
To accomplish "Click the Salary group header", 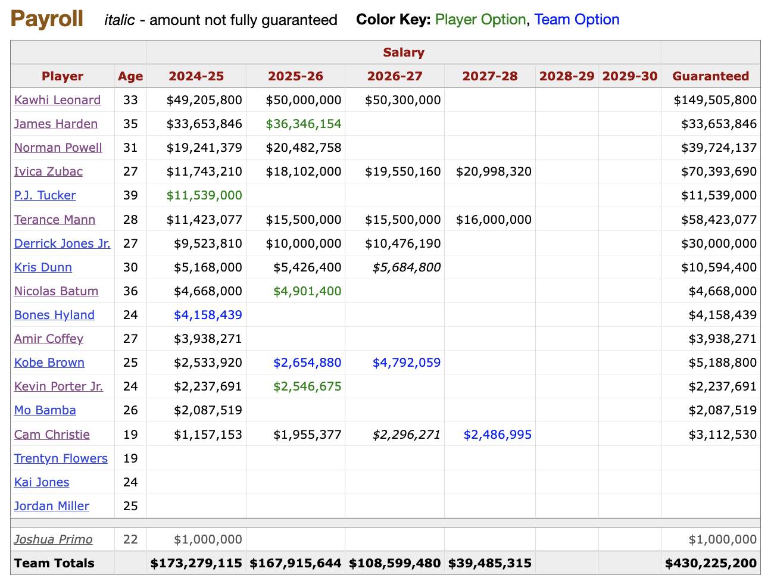I will [404, 52].
